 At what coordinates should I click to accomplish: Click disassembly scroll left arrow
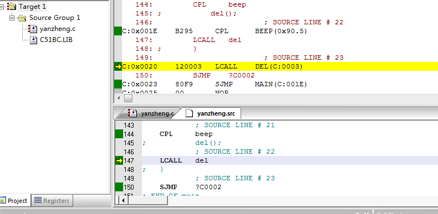click(x=119, y=98)
